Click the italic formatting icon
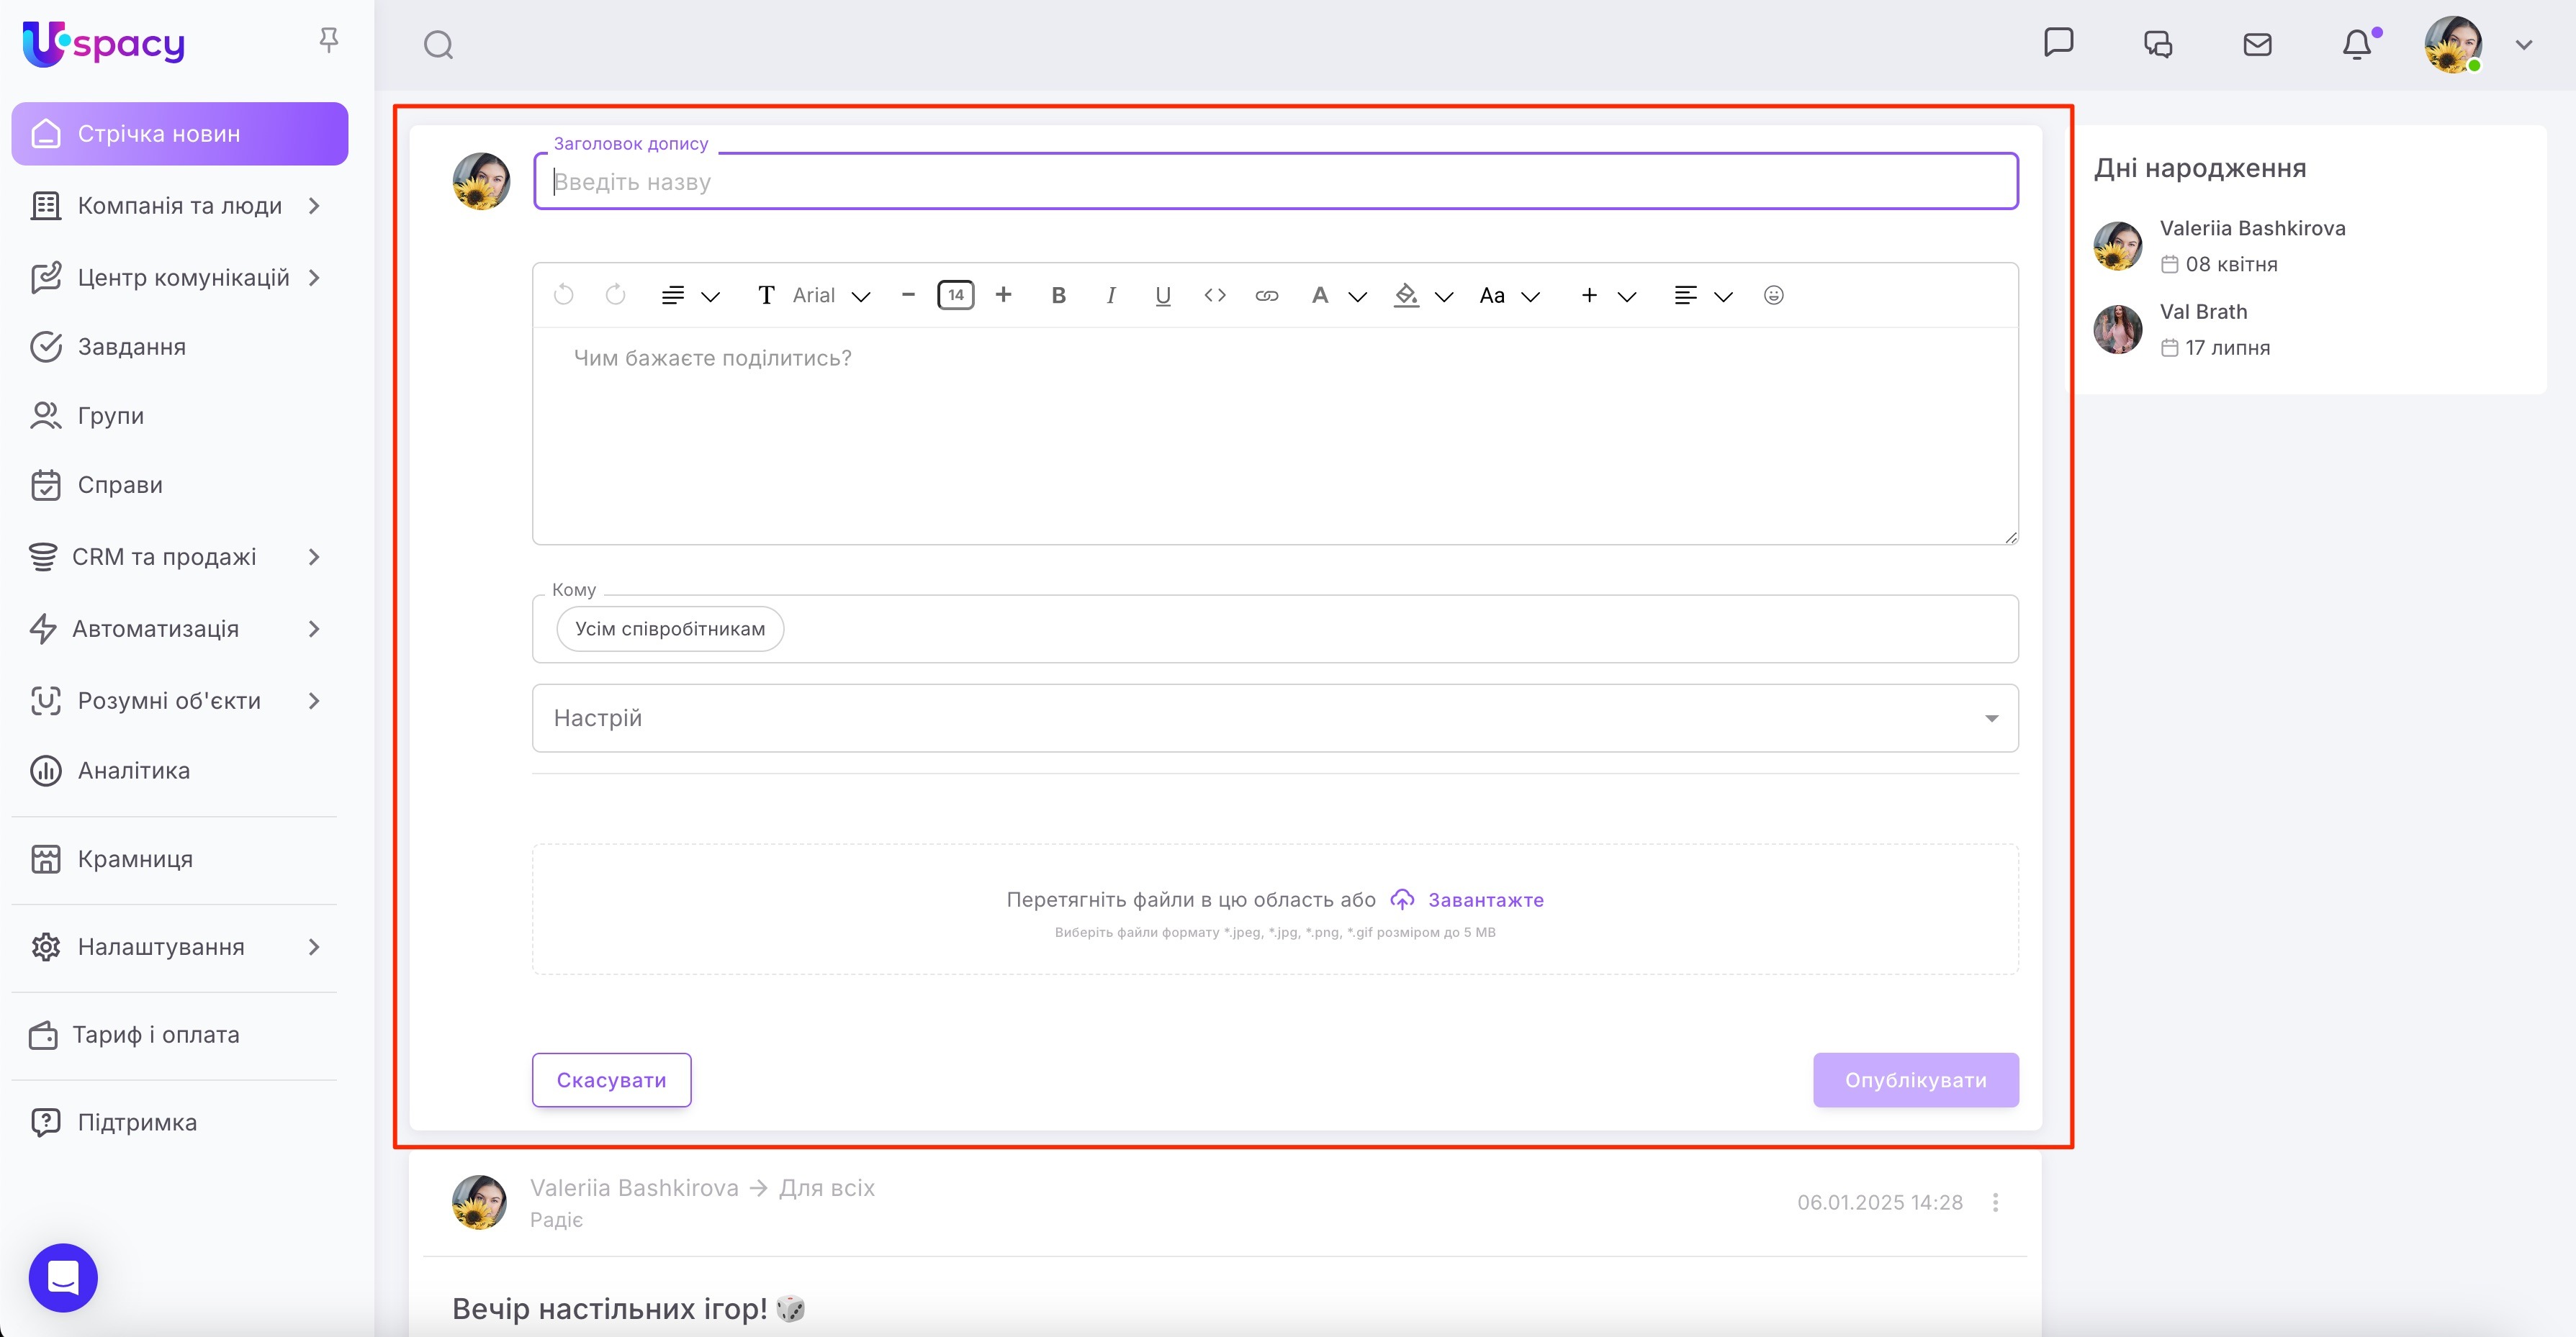The width and height of the screenshot is (2576, 1337). (1110, 295)
